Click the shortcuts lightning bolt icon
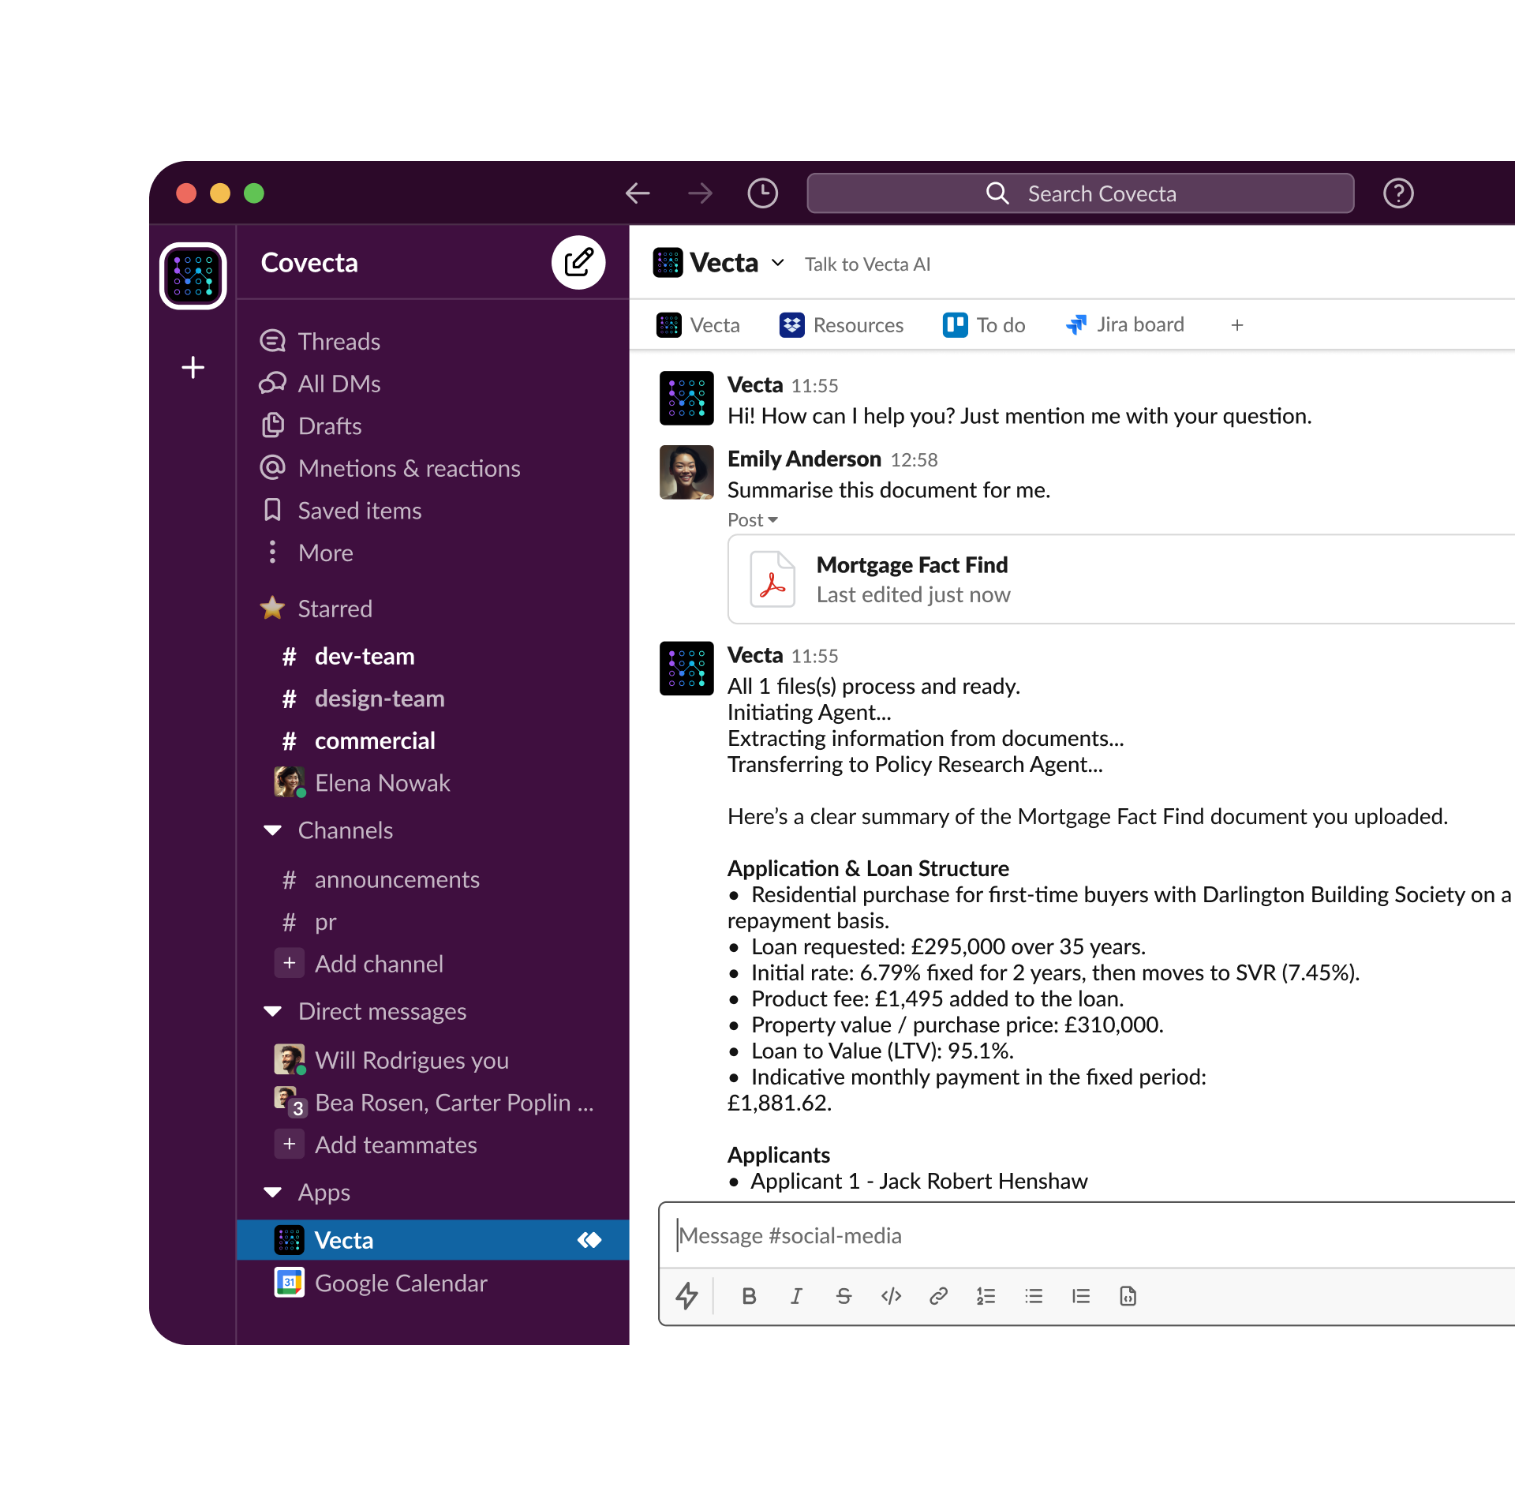This screenshot has height=1506, width=1515. [686, 1296]
